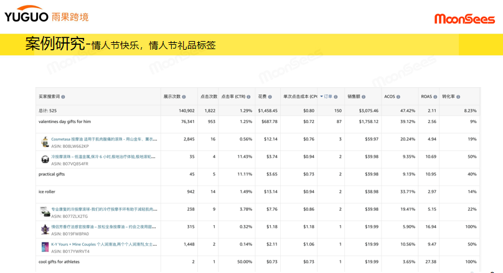Sort by the ROAS column header
The height and width of the screenshot is (273, 503).
coord(426,96)
